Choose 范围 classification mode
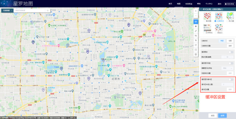 coord(230,41)
